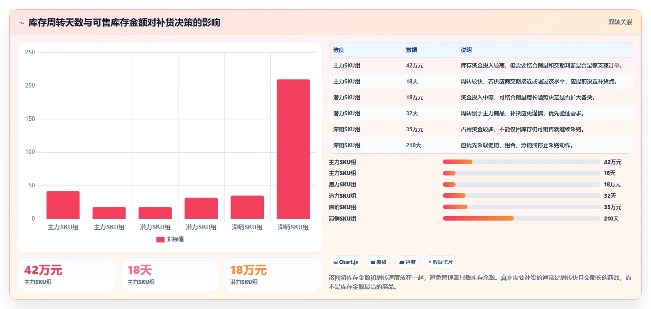Click the table cell 35万元
The width and height of the screenshot is (651, 309).
(x=415, y=129)
